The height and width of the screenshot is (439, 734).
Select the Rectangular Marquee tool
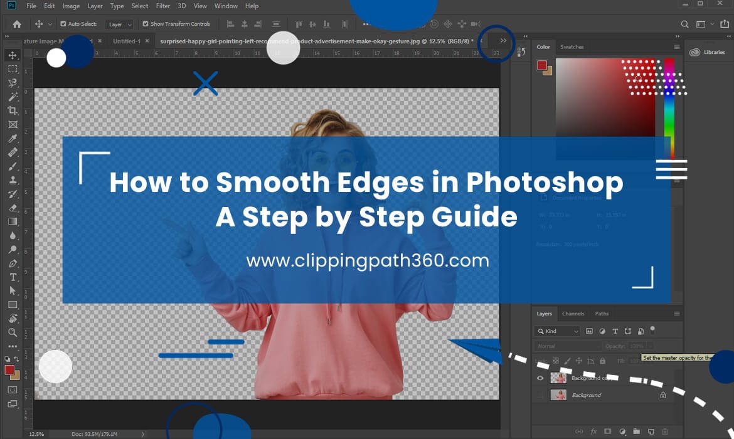click(13, 69)
